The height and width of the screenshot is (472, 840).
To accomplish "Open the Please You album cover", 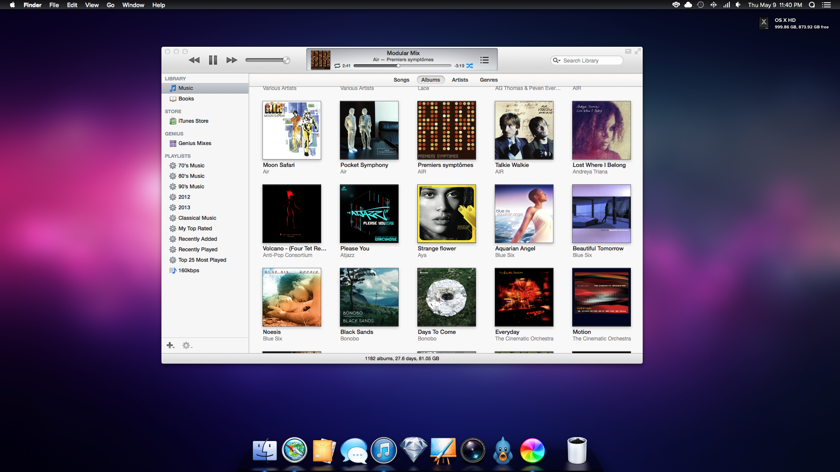I will point(369,214).
